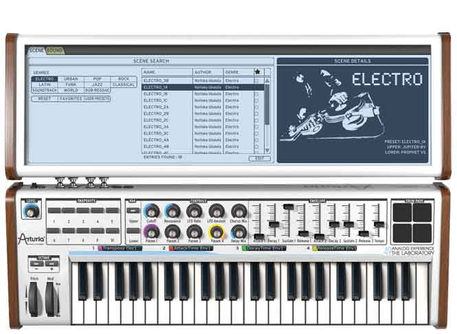
Task: Mark ELECTRO_1B as favorite
Action: (x=256, y=94)
